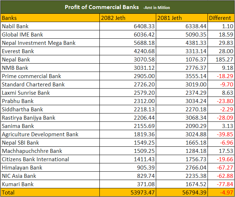
Task: Select NMB Bank's 3031.12 value
Action: [128, 68]
